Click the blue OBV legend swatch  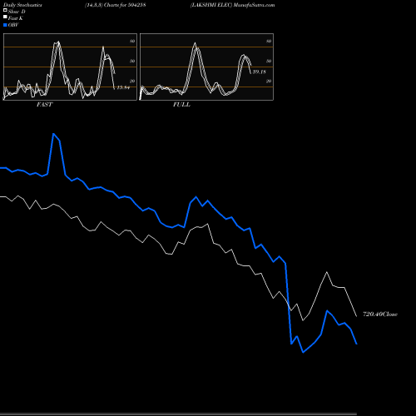click(x=5, y=25)
